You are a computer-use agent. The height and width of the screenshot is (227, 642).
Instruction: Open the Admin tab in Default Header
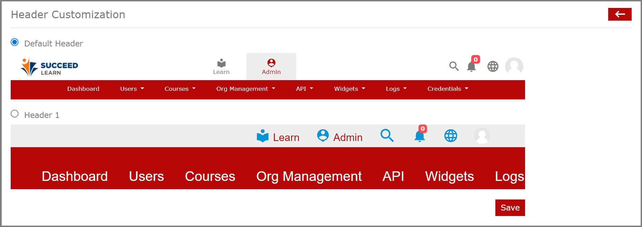[x=271, y=67]
